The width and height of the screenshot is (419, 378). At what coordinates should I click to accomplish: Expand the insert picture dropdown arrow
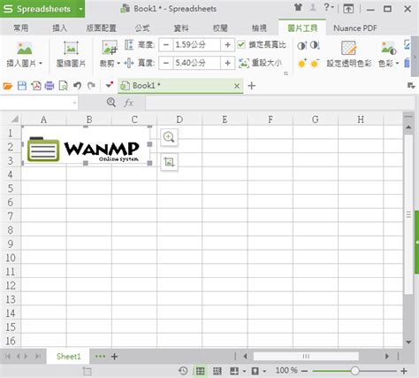click(41, 63)
